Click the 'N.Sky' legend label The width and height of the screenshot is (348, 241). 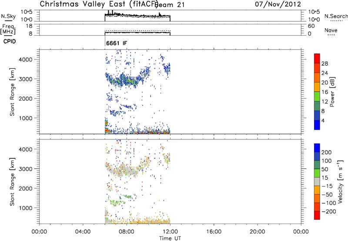pos(8,16)
